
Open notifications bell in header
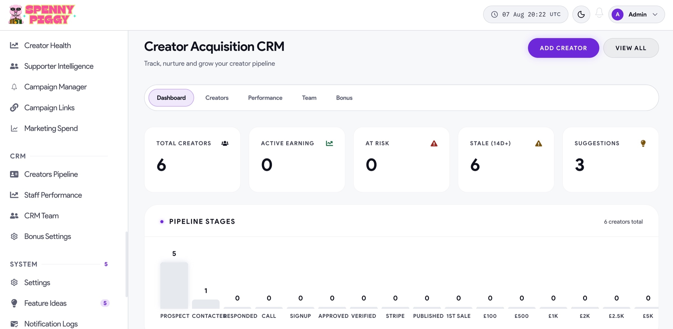(x=599, y=13)
